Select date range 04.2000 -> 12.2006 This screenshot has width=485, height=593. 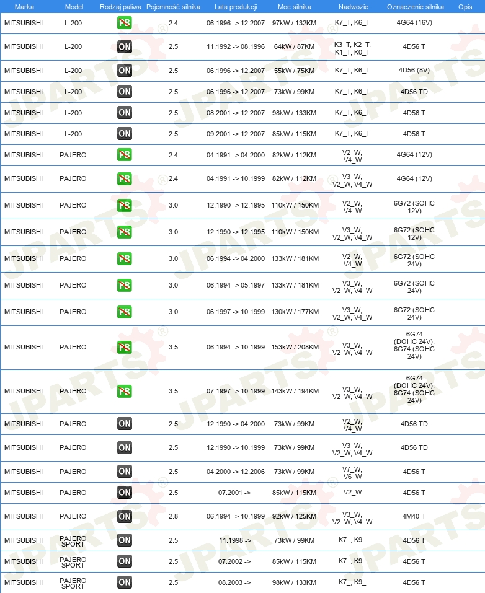click(236, 472)
